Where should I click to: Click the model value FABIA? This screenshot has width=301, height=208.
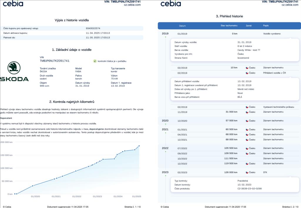(78, 71)
